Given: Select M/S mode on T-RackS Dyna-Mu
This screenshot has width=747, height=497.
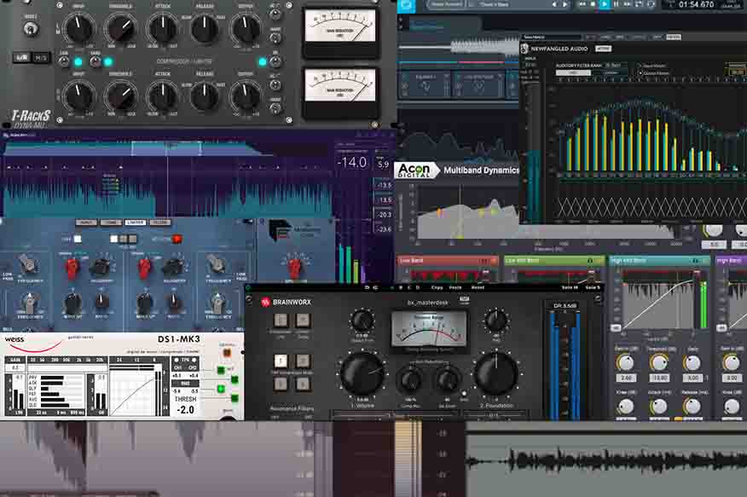Looking at the screenshot, I should pos(41,58).
